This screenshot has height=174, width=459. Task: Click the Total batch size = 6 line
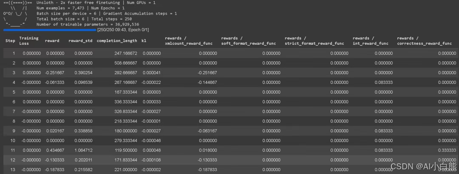coord(84,19)
